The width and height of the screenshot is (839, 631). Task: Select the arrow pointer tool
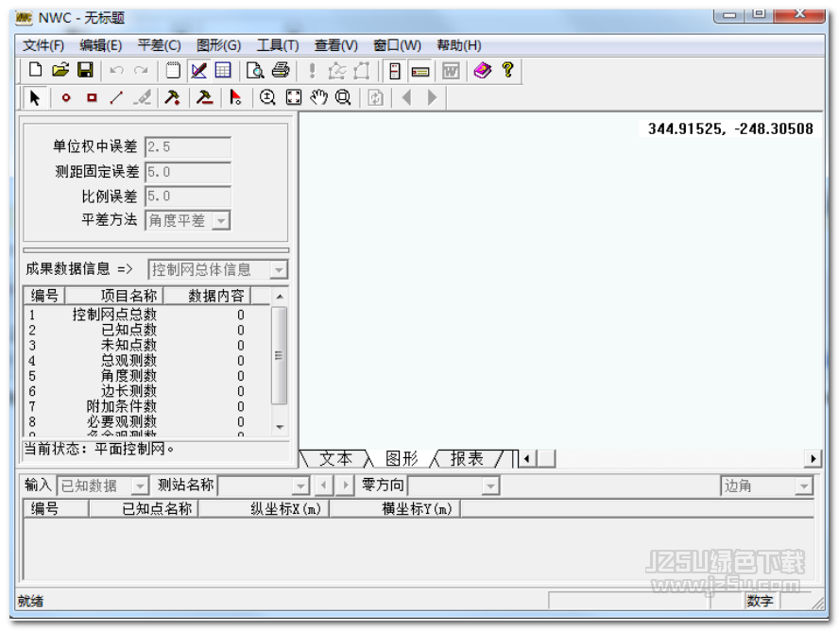(x=35, y=98)
